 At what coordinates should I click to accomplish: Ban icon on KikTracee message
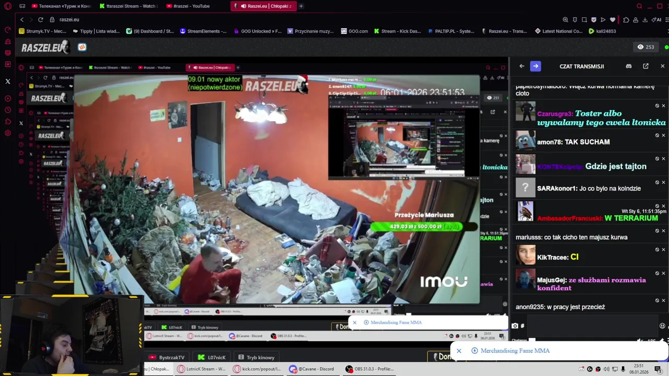tap(657, 250)
